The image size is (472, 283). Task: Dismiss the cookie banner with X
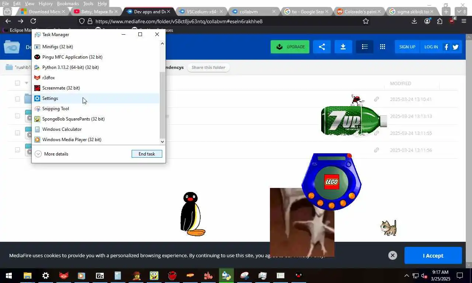pyautogui.click(x=393, y=255)
